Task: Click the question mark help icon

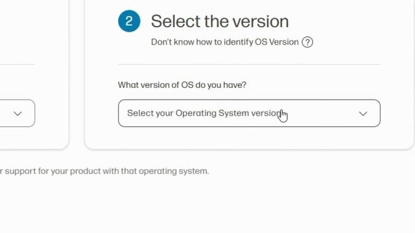Action: click(307, 42)
